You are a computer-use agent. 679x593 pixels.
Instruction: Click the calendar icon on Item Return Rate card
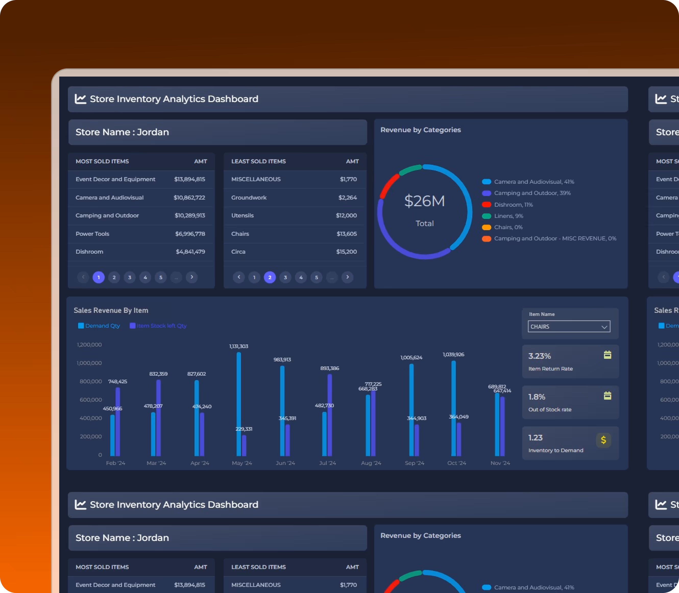607,355
